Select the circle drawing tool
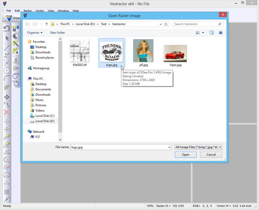This screenshot has height=210, width=259. (7, 71)
